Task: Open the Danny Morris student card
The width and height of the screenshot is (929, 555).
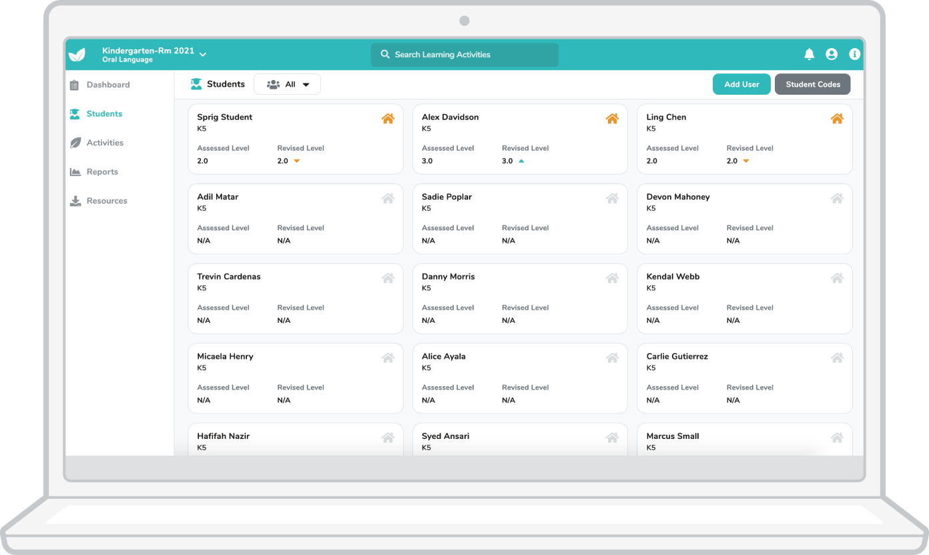Action: (x=520, y=298)
